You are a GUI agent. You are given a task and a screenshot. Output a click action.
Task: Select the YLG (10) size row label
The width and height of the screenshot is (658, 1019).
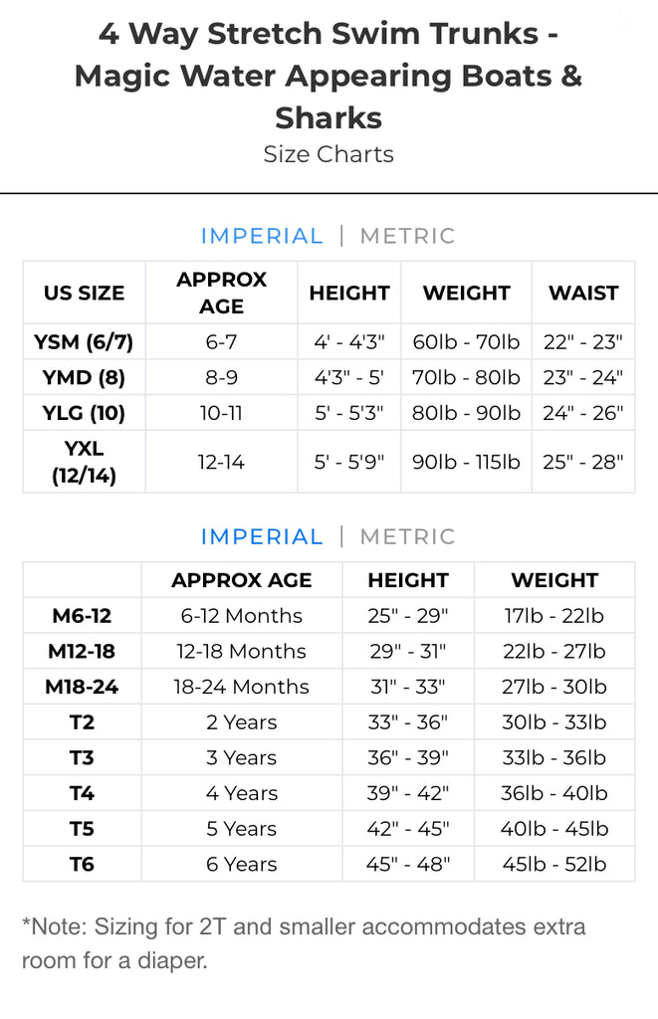pos(85,412)
